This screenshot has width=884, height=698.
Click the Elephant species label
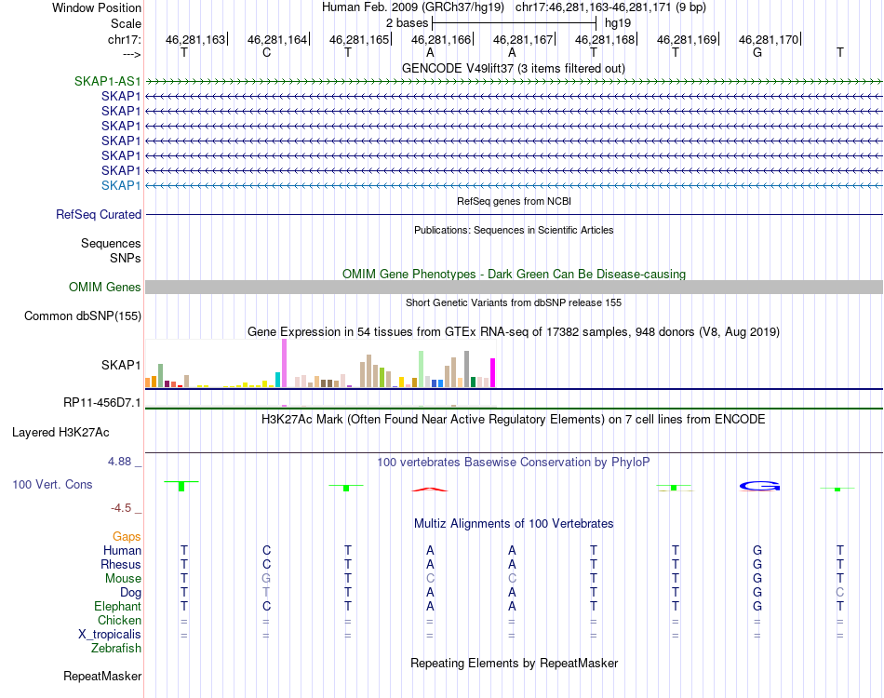pos(118,606)
